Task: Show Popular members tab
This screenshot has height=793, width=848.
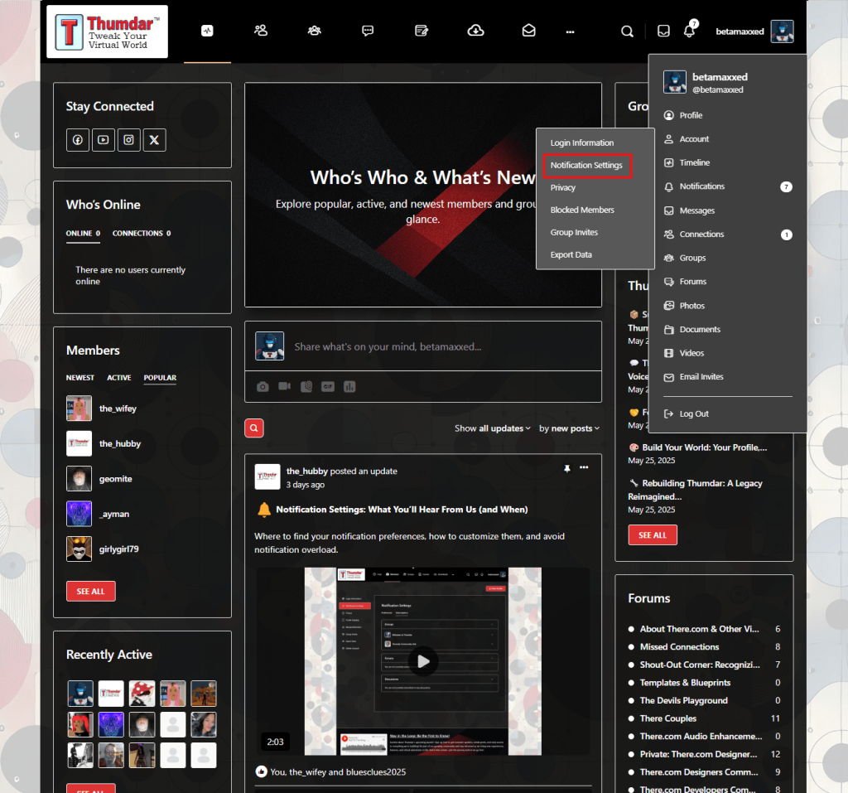Action: pyautogui.click(x=160, y=378)
